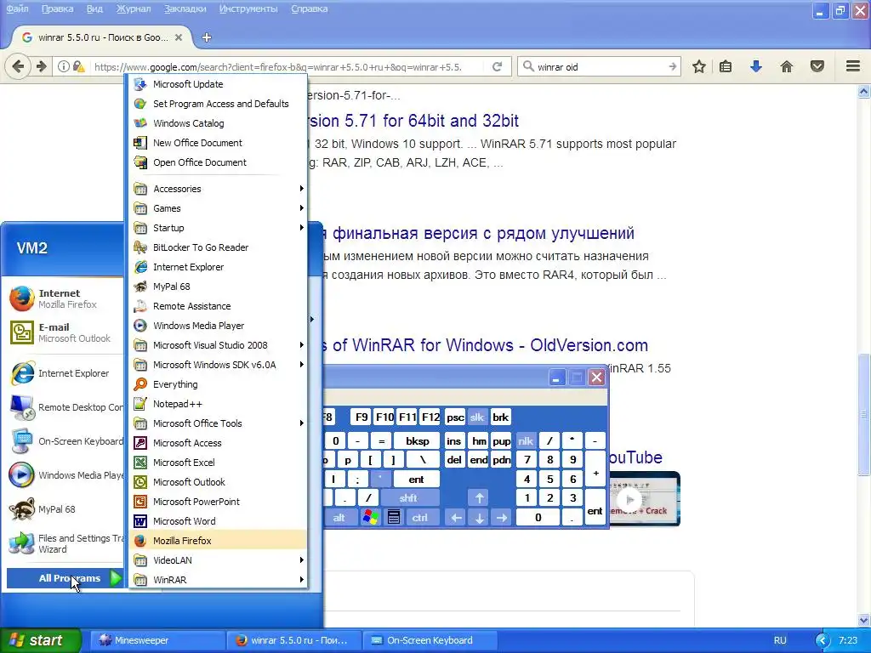
Task: Click Microsoft Update in All Programs
Action: tap(218, 84)
